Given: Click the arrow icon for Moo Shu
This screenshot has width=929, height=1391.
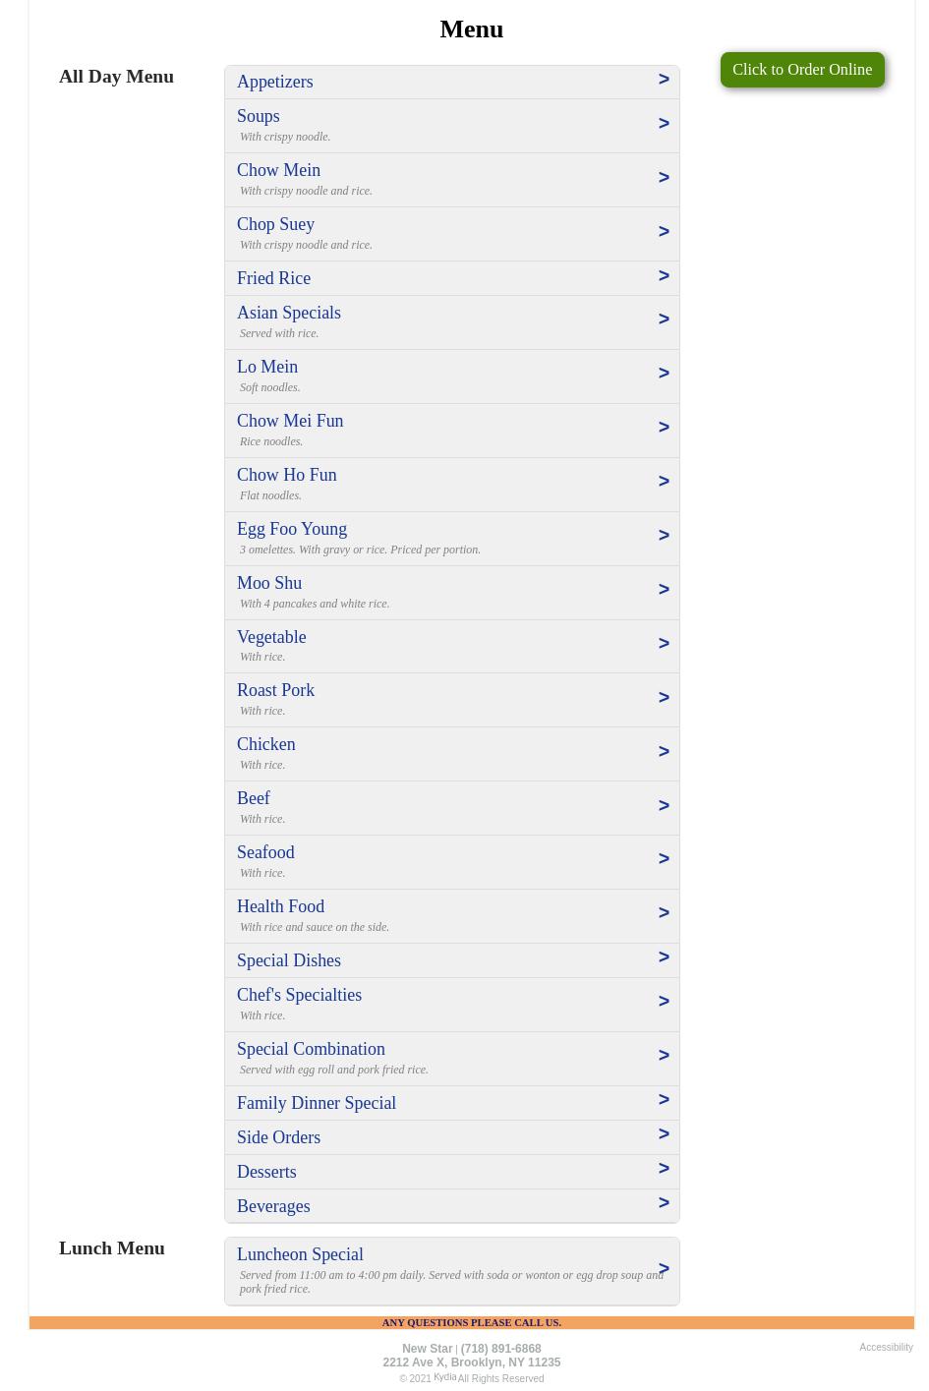Looking at the screenshot, I should click(x=664, y=590).
